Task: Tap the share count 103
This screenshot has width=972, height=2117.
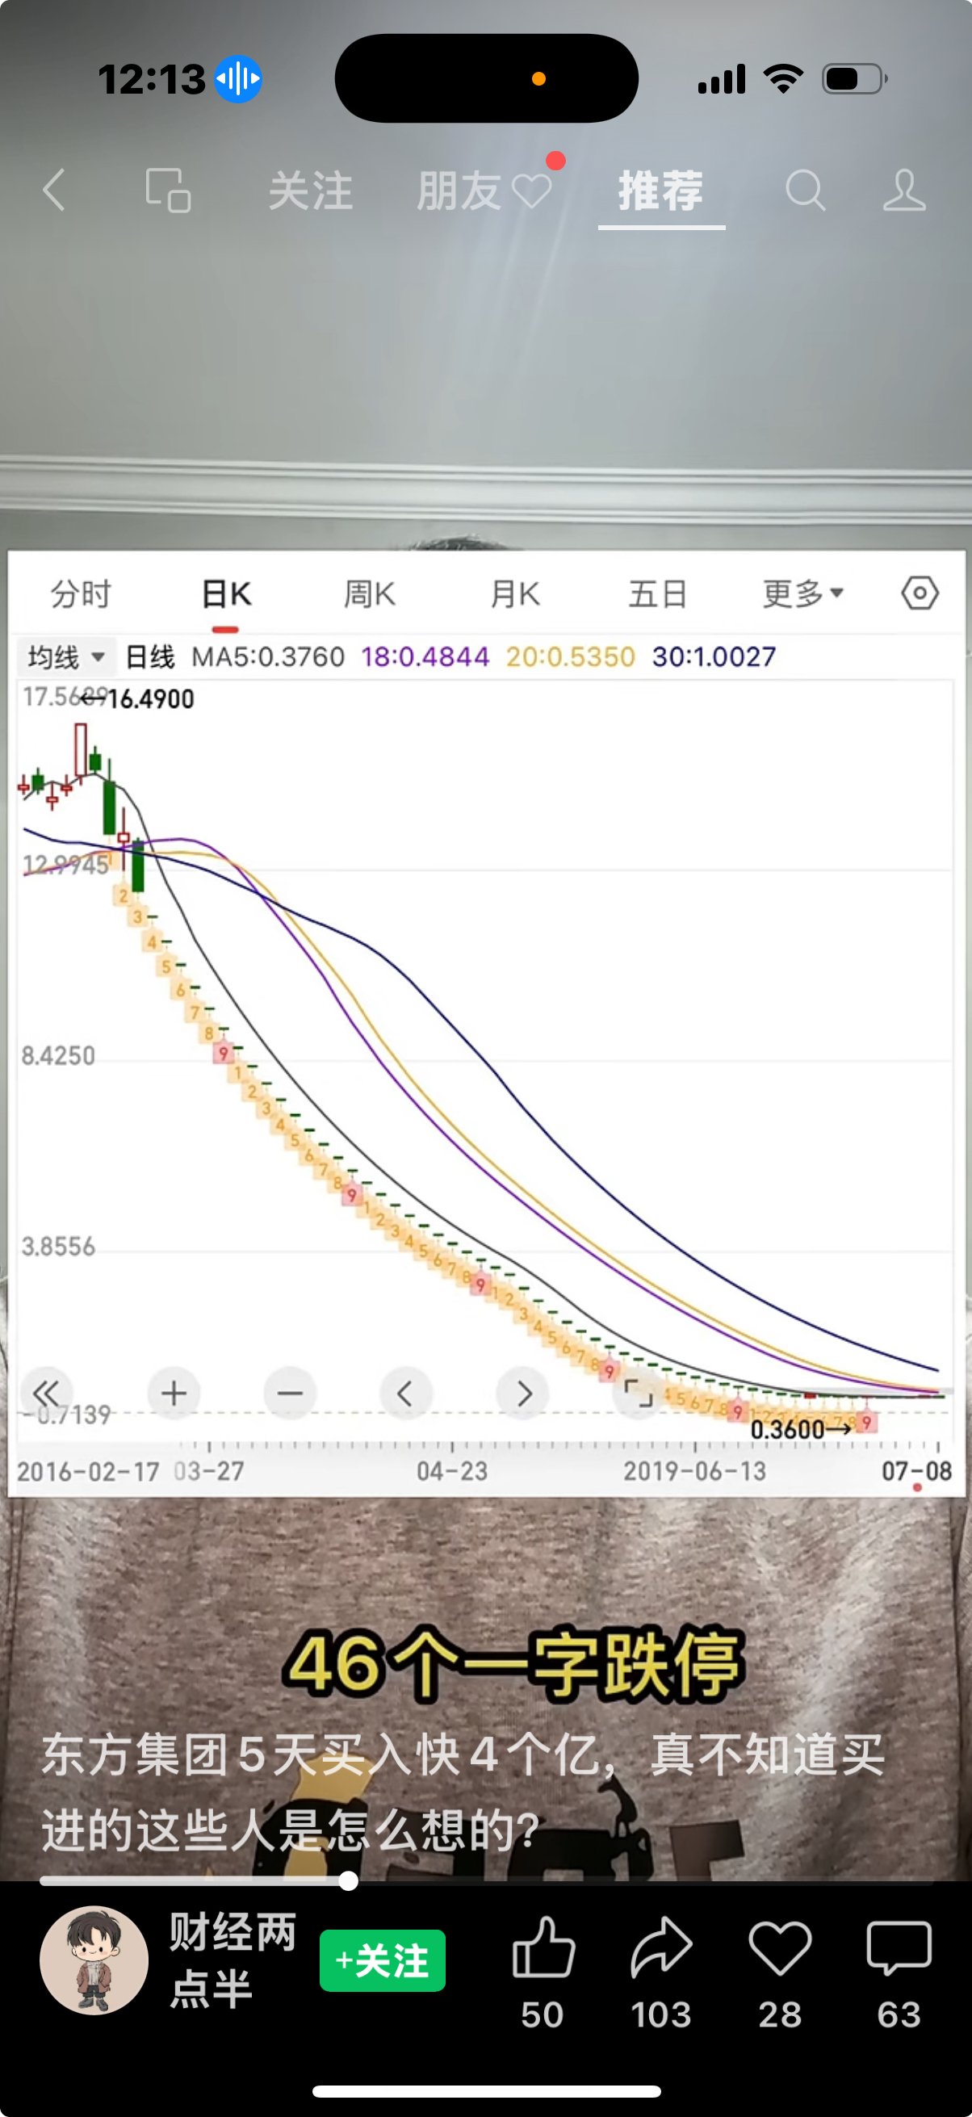Action: point(661,2015)
